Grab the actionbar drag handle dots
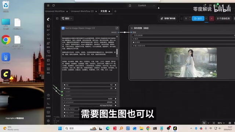 point(181,19)
